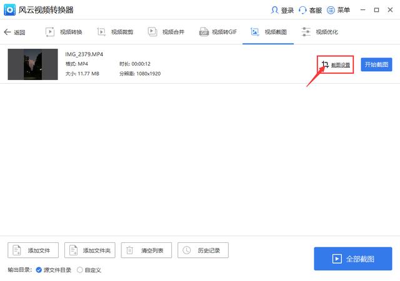Click 清空列表 to clear the list
The image size is (400, 281).
click(x=146, y=250)
